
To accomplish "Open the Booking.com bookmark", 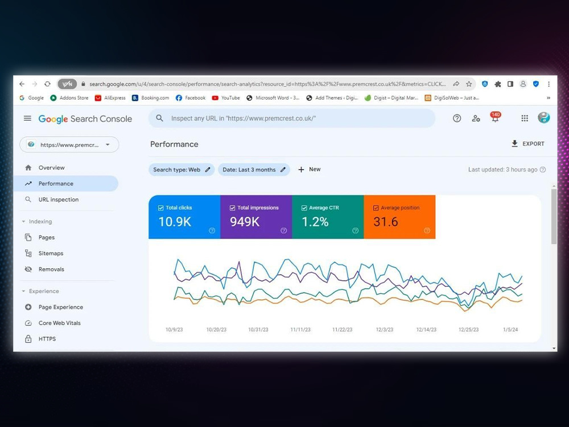I will (x=151, y=98).
